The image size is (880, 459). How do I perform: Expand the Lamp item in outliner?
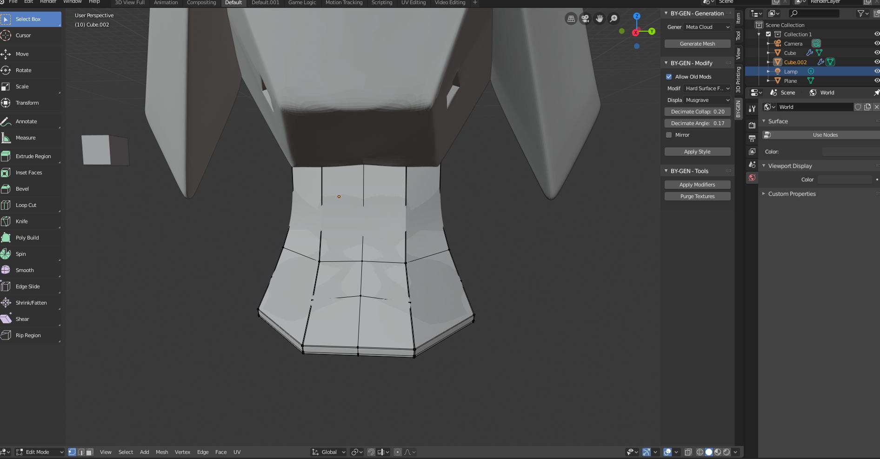768,72
